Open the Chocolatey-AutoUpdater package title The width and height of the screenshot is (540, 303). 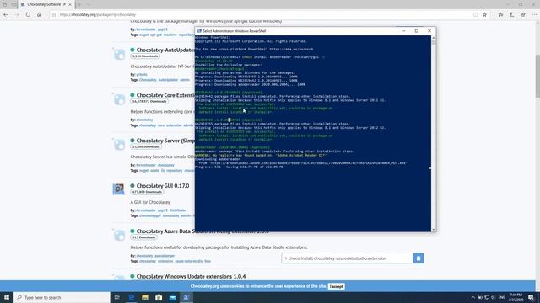pyautogui.click(x=165, y=50)
